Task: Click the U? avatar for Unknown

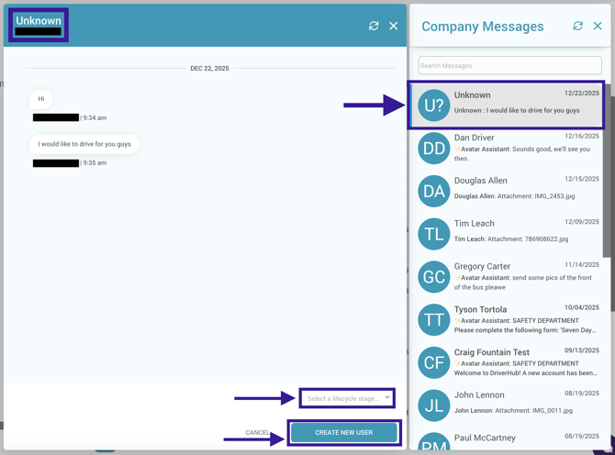Action: point(433,105)
